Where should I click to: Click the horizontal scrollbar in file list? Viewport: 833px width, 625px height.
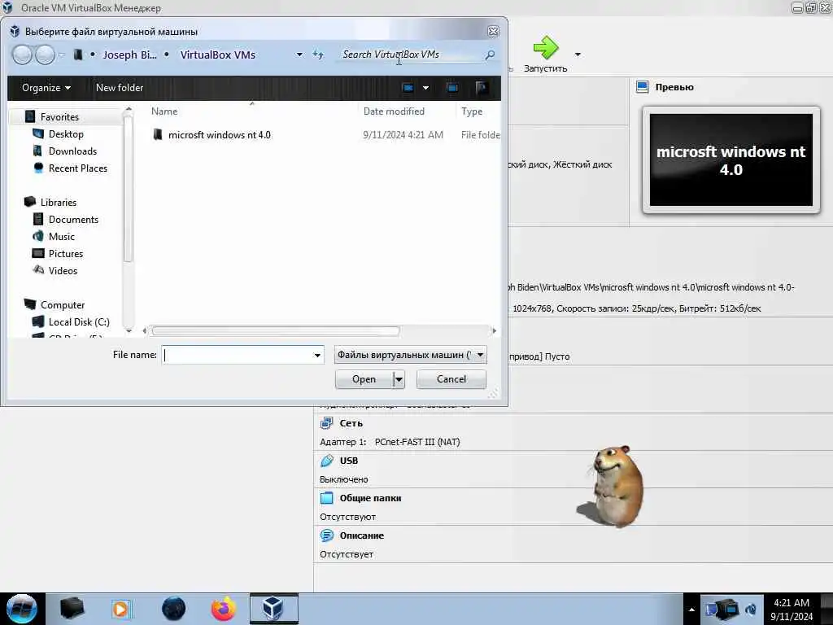click(x=275, y=330)
